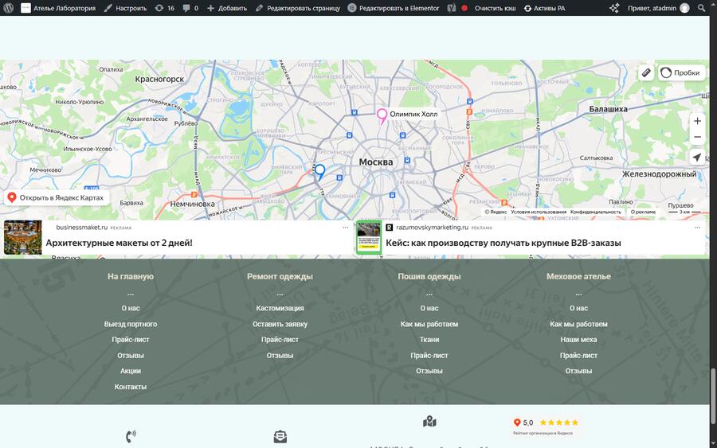The width and height of the screenshot is (717, 448).
Task: Click the Балашиха label on the map
Action: pos(608,109)
